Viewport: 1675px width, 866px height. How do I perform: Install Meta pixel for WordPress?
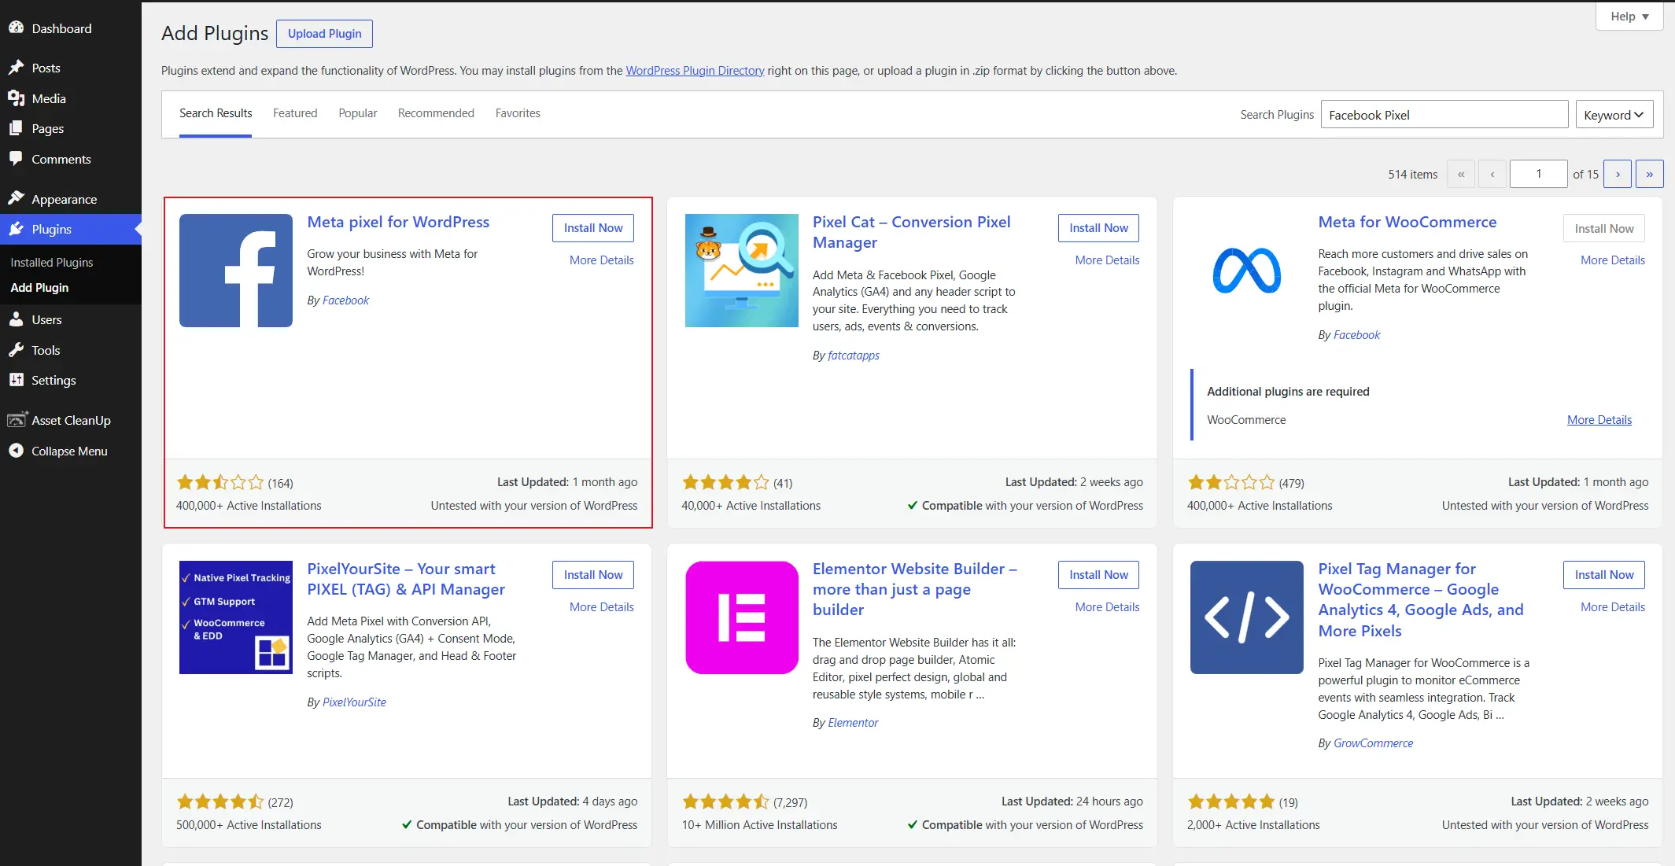[x=593, y=228]
